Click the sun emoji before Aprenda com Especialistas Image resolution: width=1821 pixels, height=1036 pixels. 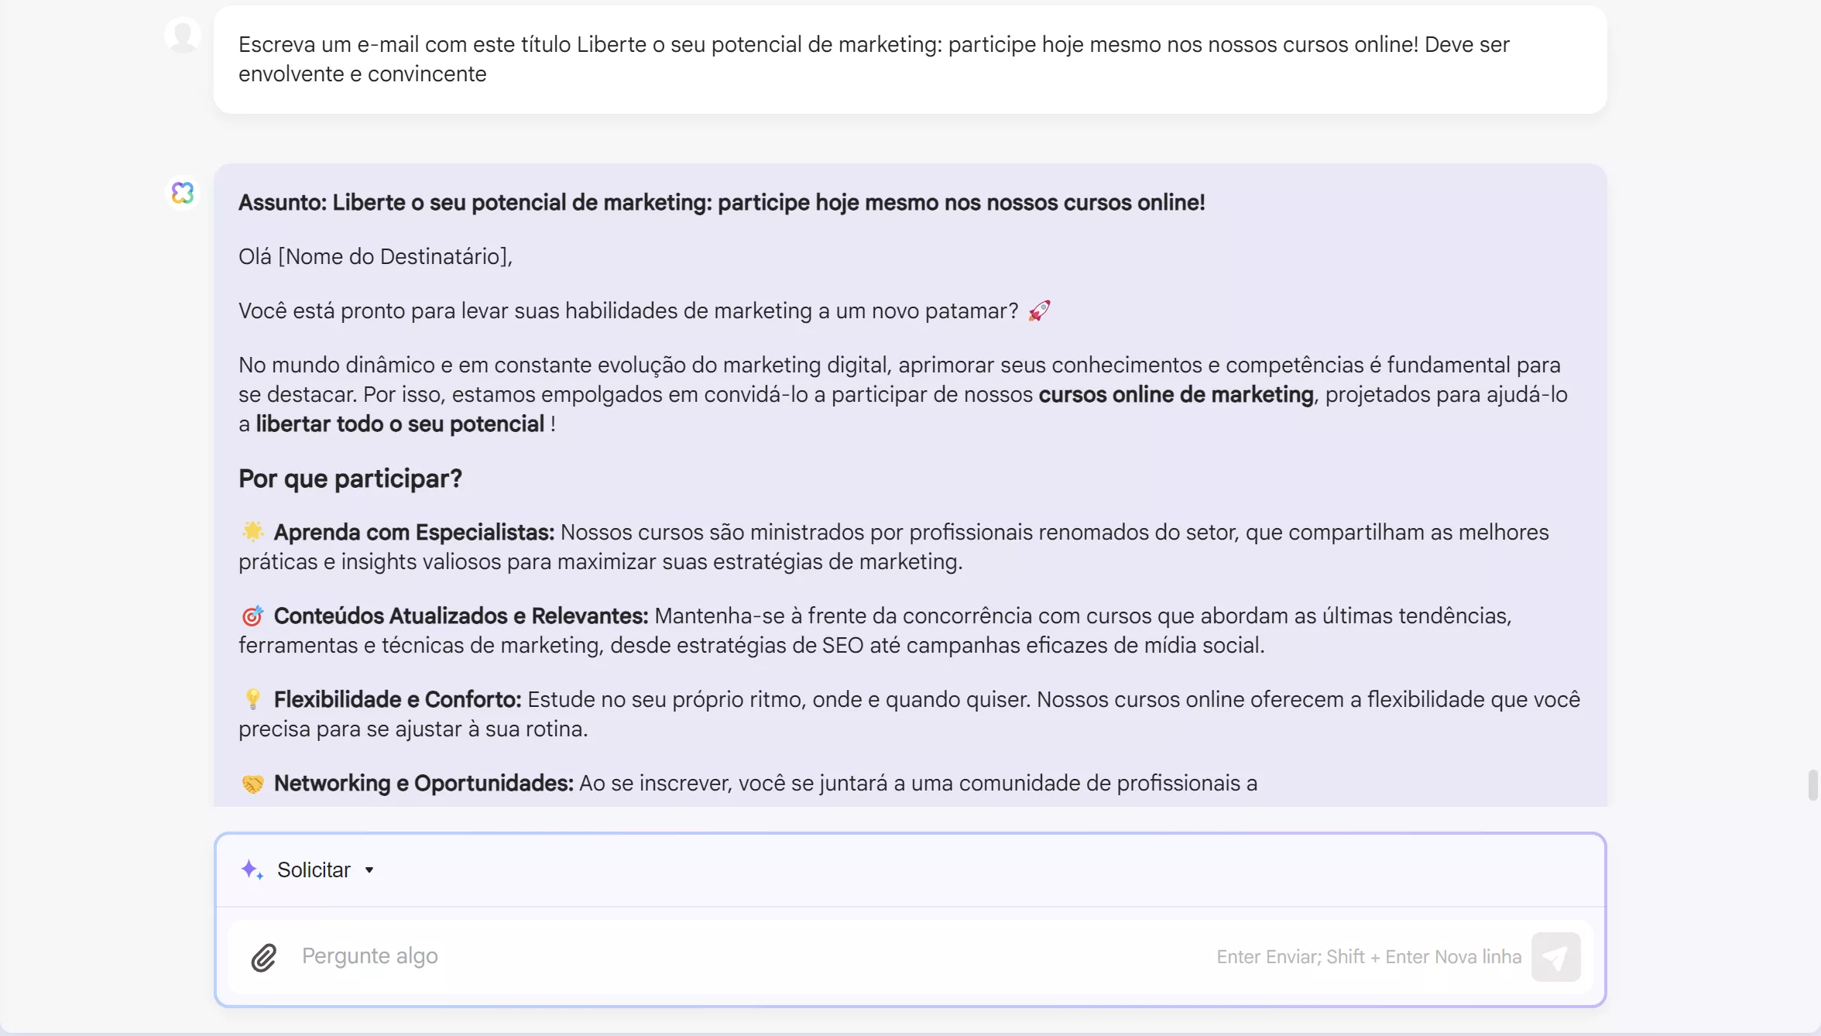tap(252, 532)
